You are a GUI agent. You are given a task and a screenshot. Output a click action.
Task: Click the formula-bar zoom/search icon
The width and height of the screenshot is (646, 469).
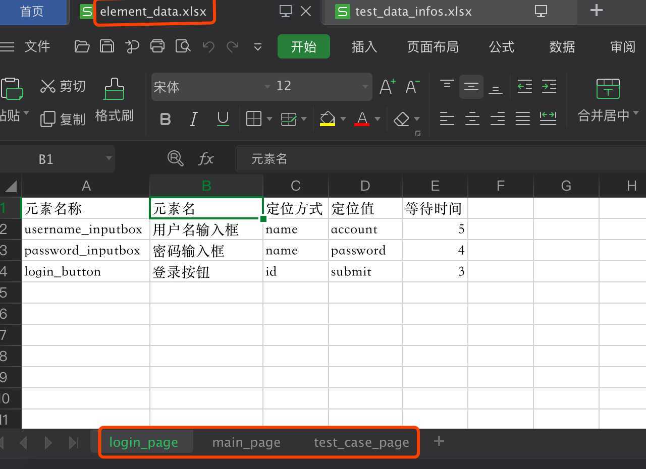point(175,159)
